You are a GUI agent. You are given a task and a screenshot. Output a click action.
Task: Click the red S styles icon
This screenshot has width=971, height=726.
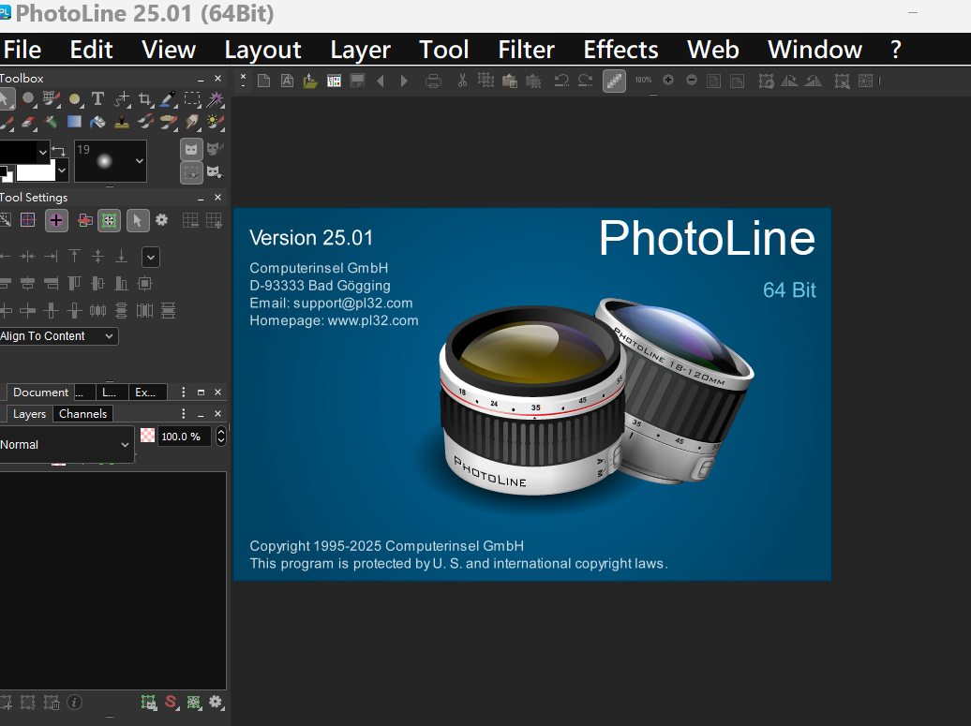click(x=171, y=702)
